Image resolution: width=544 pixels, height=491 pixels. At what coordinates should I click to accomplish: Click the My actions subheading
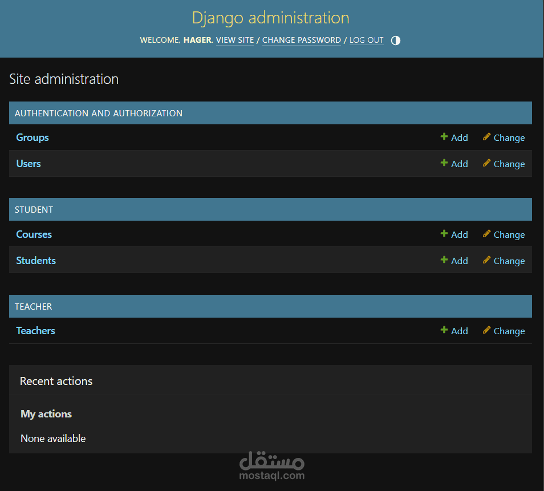pyautogui.click(x=46, y=414)
